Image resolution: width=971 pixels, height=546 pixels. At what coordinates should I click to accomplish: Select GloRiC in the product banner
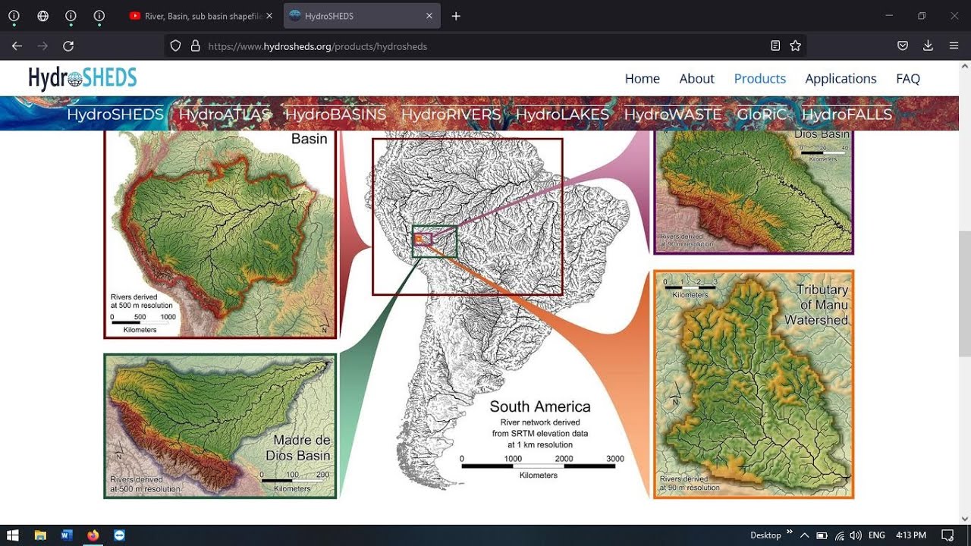(762, 115)
